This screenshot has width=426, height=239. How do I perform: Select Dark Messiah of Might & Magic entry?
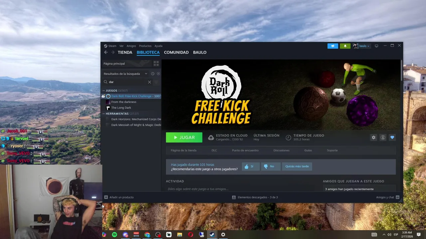pos(131,125)
